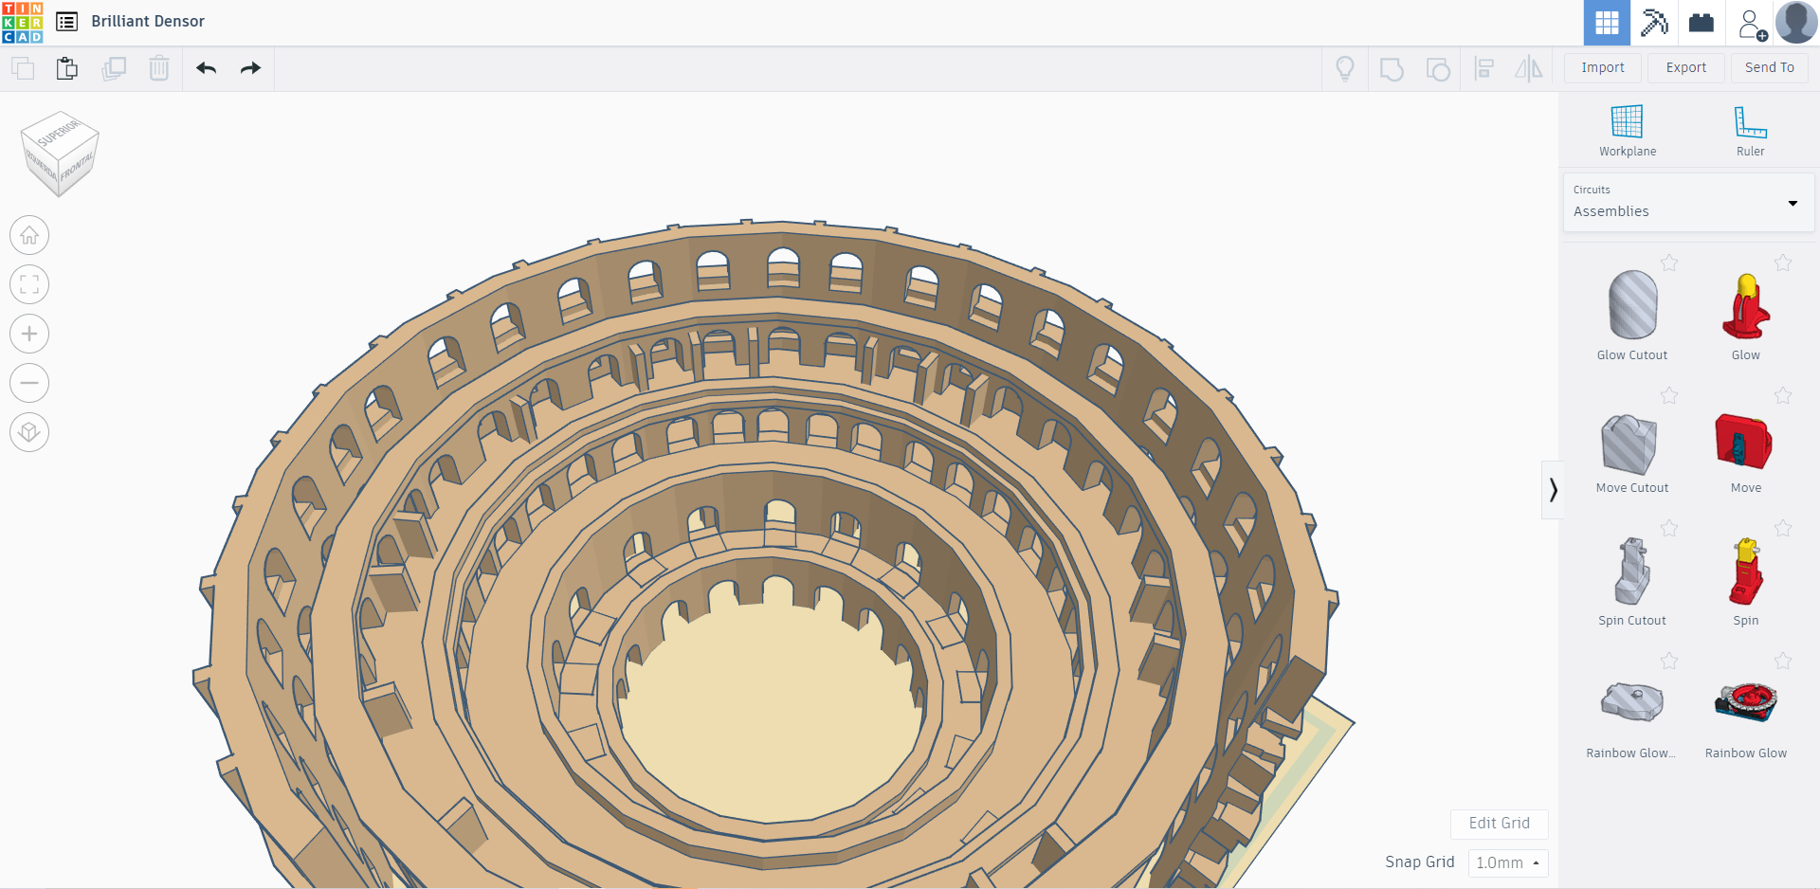Zoom in with the plus button

[29, 334]
